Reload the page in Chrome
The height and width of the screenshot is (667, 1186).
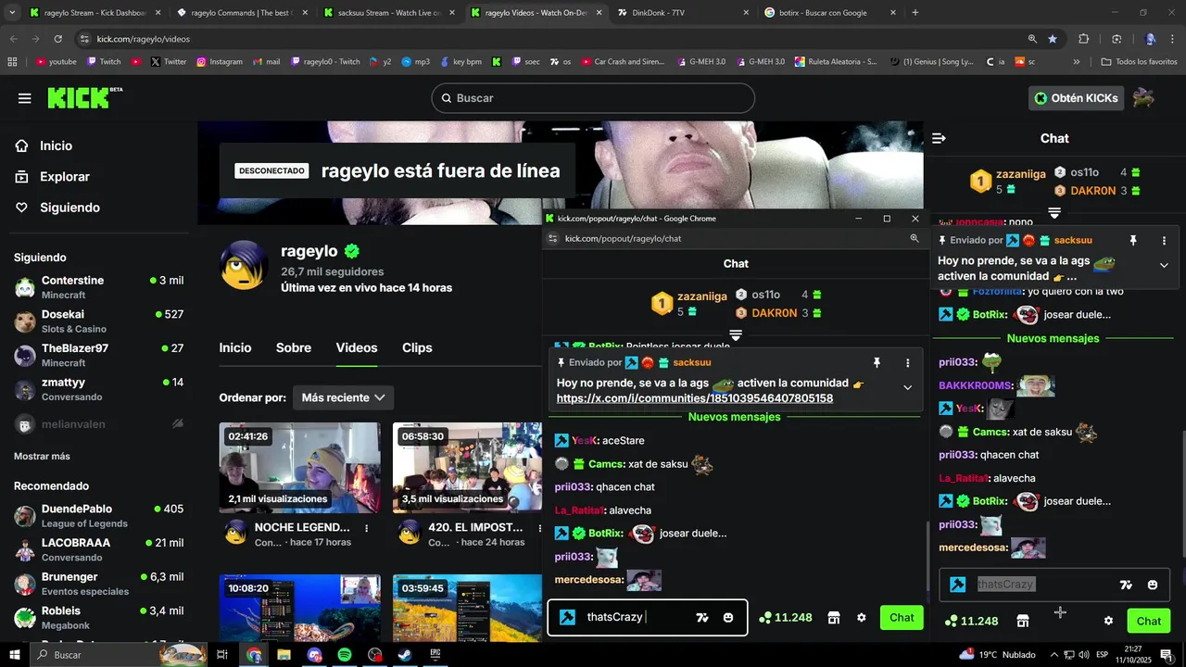click(57, 39)
